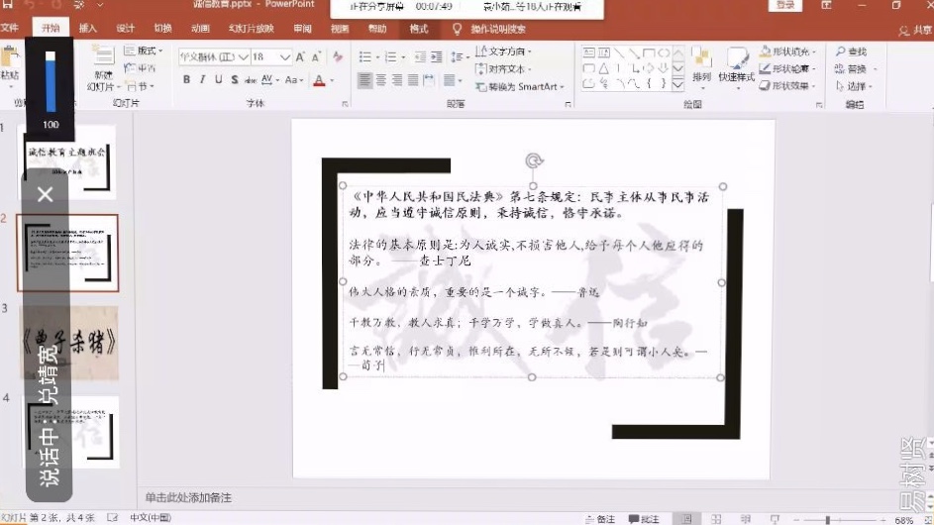934x525 pixels.
Task: Click the bullet list icon
Action: click(x=364, y=57)
